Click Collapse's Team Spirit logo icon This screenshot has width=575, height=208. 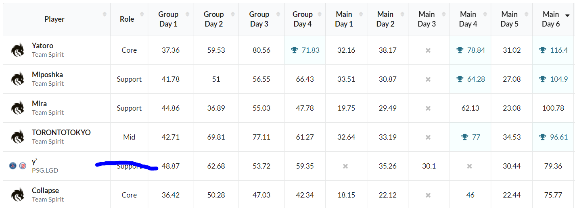(x=18, y=195)
